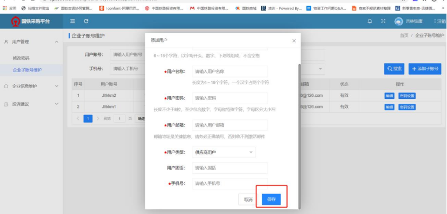Viewport: 447px width, 214px height.
Task: Click 应用 apps grid bookmark icon
Action: pyautogui.click(x=4, y=8)
